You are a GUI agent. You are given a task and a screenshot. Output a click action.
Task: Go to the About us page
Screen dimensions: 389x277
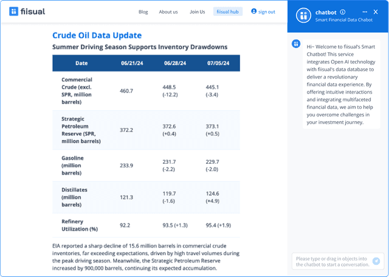[168, 12]
